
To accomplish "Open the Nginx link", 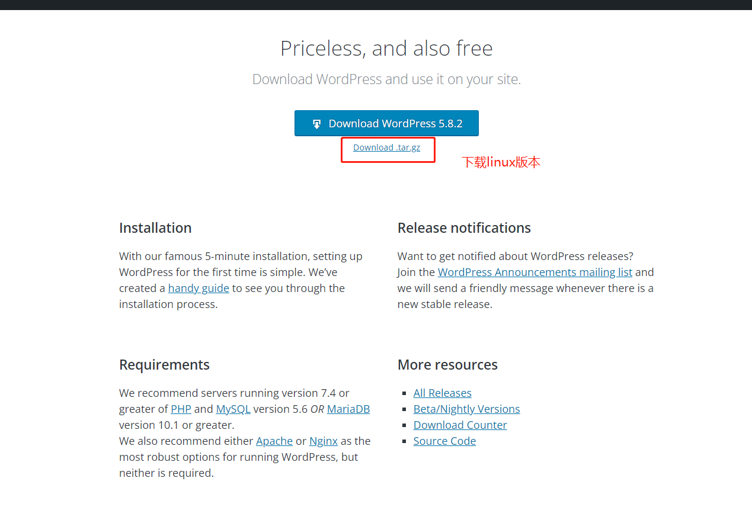I will (x=324, y=441).
